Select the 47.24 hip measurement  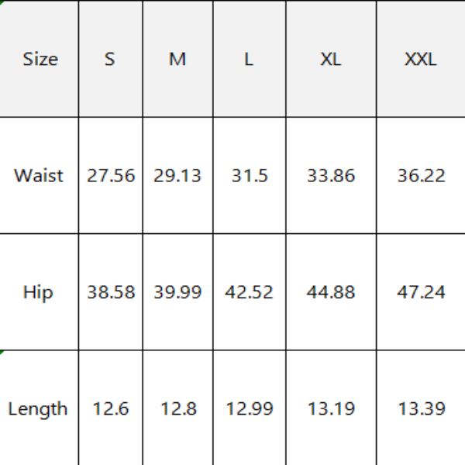coord(421,292)
